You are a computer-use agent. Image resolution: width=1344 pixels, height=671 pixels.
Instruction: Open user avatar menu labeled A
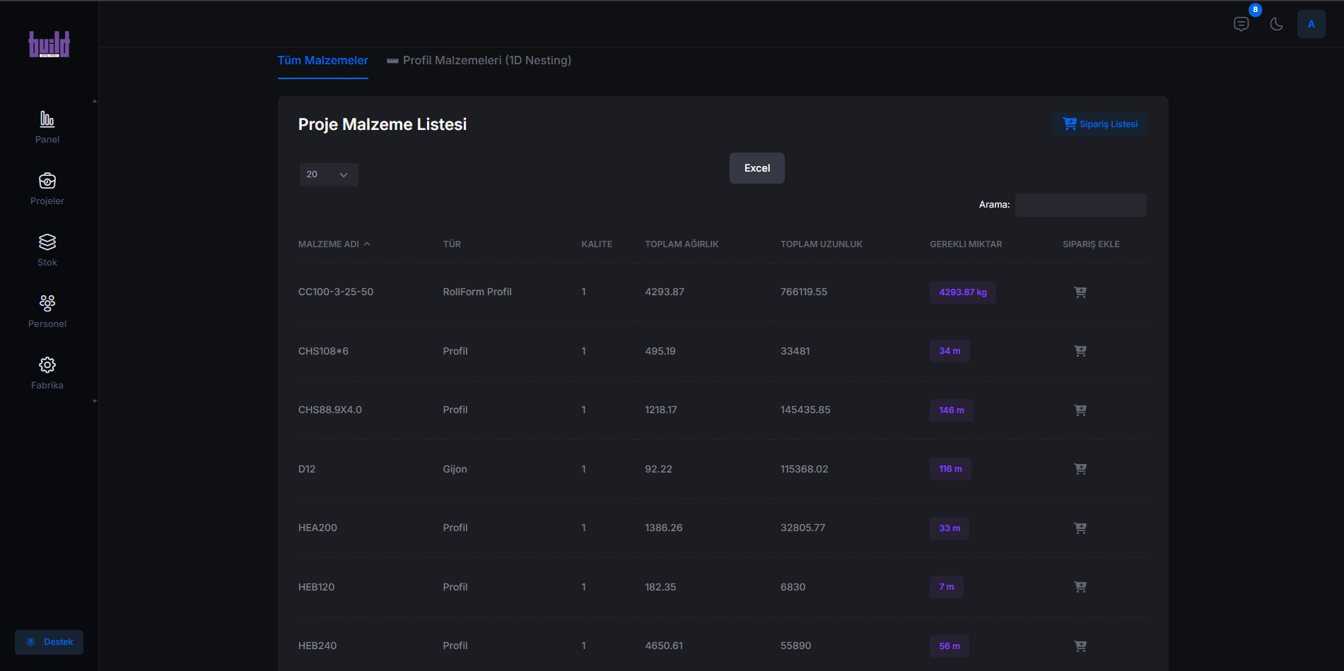(x=1311, y=25)
